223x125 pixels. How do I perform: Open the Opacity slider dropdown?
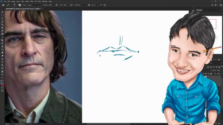(x=53, y=5)
